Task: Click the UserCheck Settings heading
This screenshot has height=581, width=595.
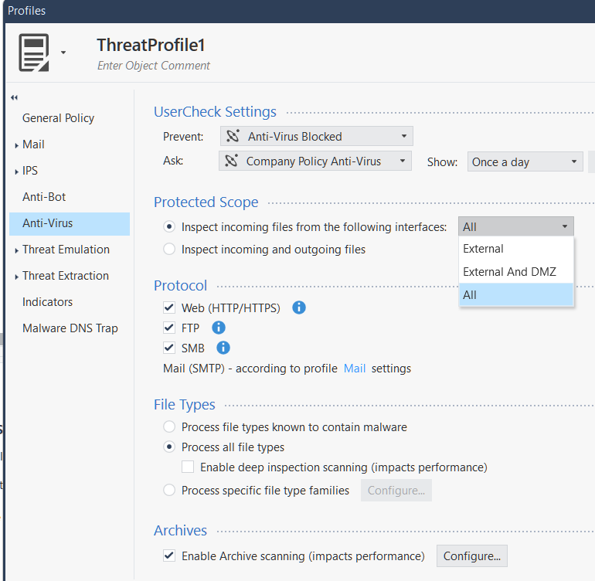Action: pyautogui.click(x=215, y=112)
